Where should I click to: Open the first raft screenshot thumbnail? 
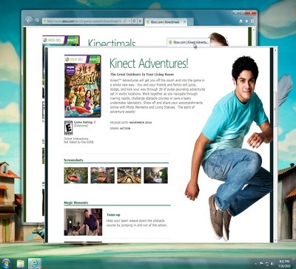(x=76, y=175)
